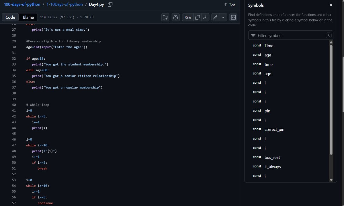Edit this file with pencil icon
Screen dimensions: 344x206
tap(215, 17)
